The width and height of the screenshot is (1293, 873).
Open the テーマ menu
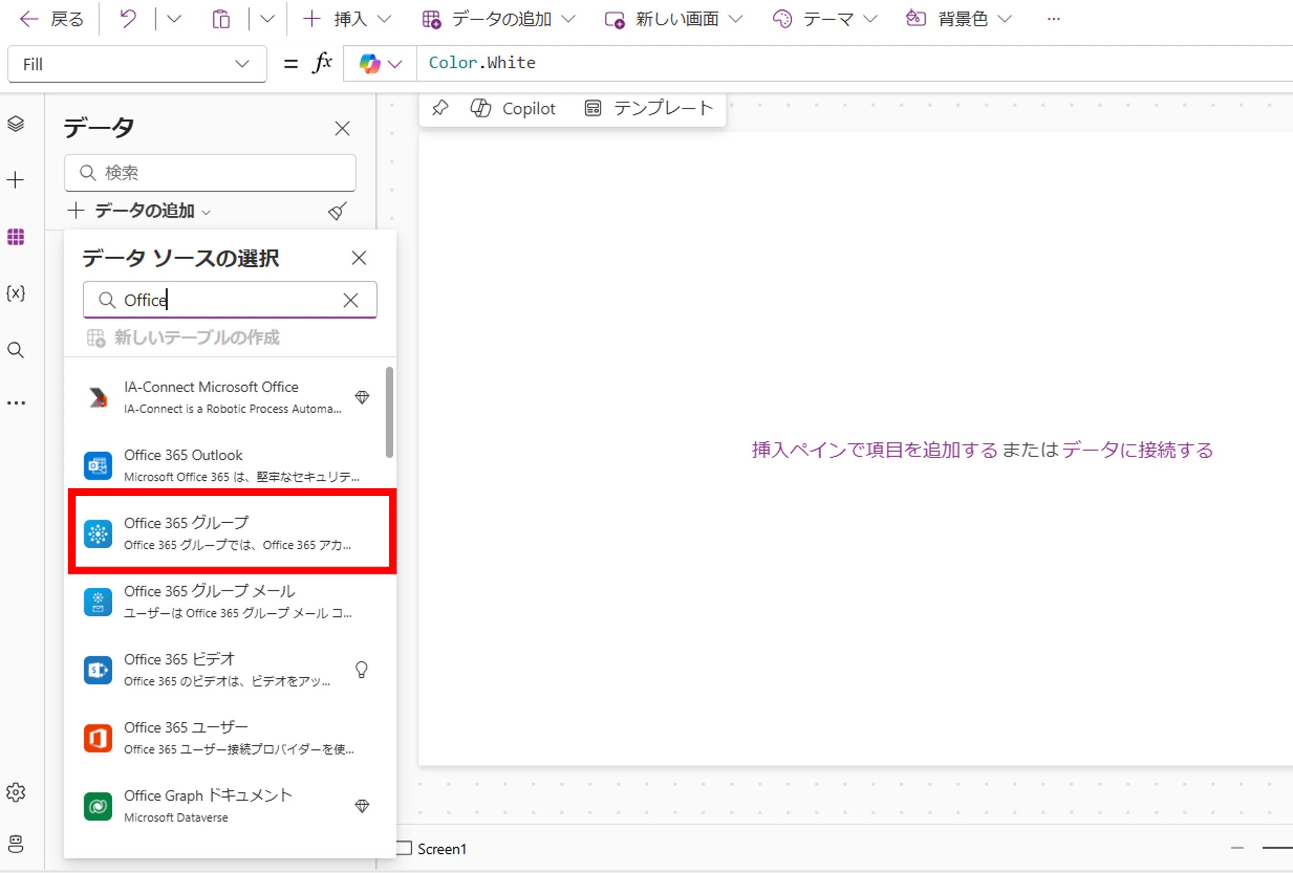pos(825,19)
